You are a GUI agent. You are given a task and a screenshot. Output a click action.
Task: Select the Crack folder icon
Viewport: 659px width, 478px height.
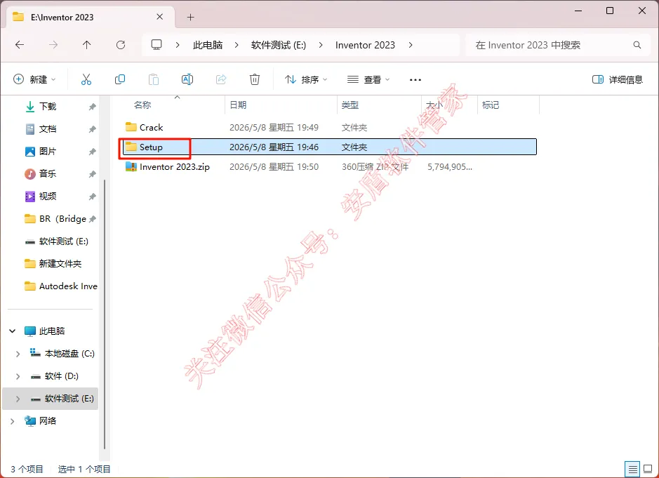click(131, 127)
